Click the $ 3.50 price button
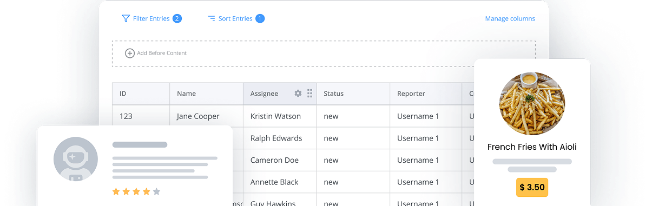652x206 pixels. 532,187
